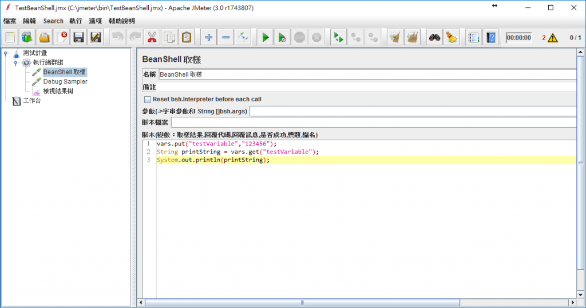
Task: Click the horizontal scrollbar thumb
Action: coord(302,302)
